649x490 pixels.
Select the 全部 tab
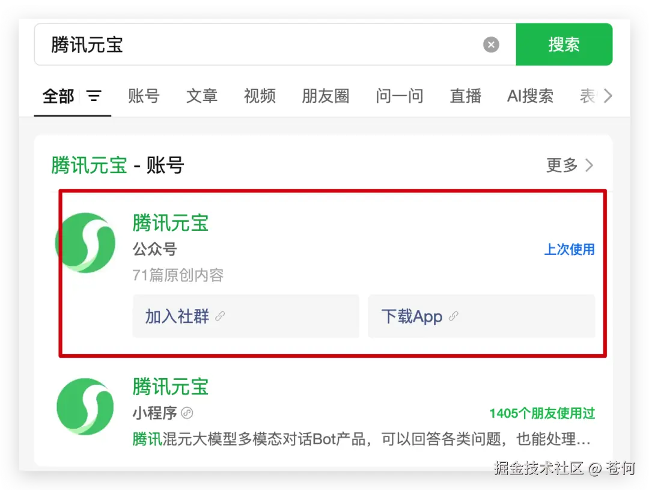tap(58, 96)
